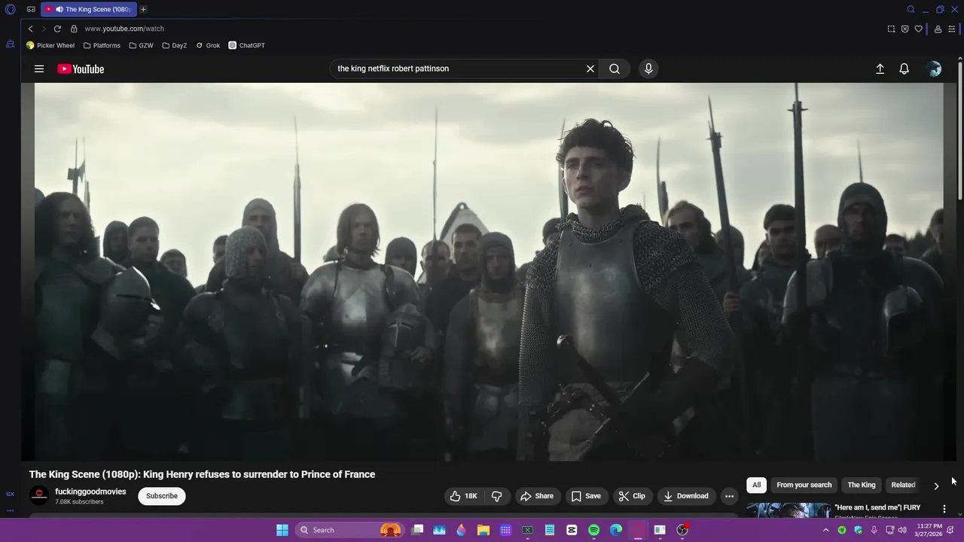Expand the Platforms bookmark folder

[x=102, y=45]
